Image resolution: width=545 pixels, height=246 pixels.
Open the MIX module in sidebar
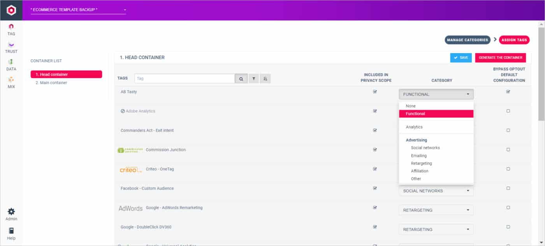(11, 83)
